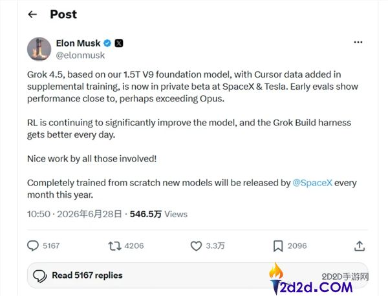The width and height of the screenshot is (388, 296).
Task: Click the 3.3万 likes count
Action: point(215,246)
